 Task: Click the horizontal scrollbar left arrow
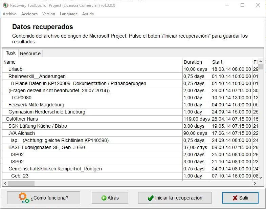pos(5,183)
